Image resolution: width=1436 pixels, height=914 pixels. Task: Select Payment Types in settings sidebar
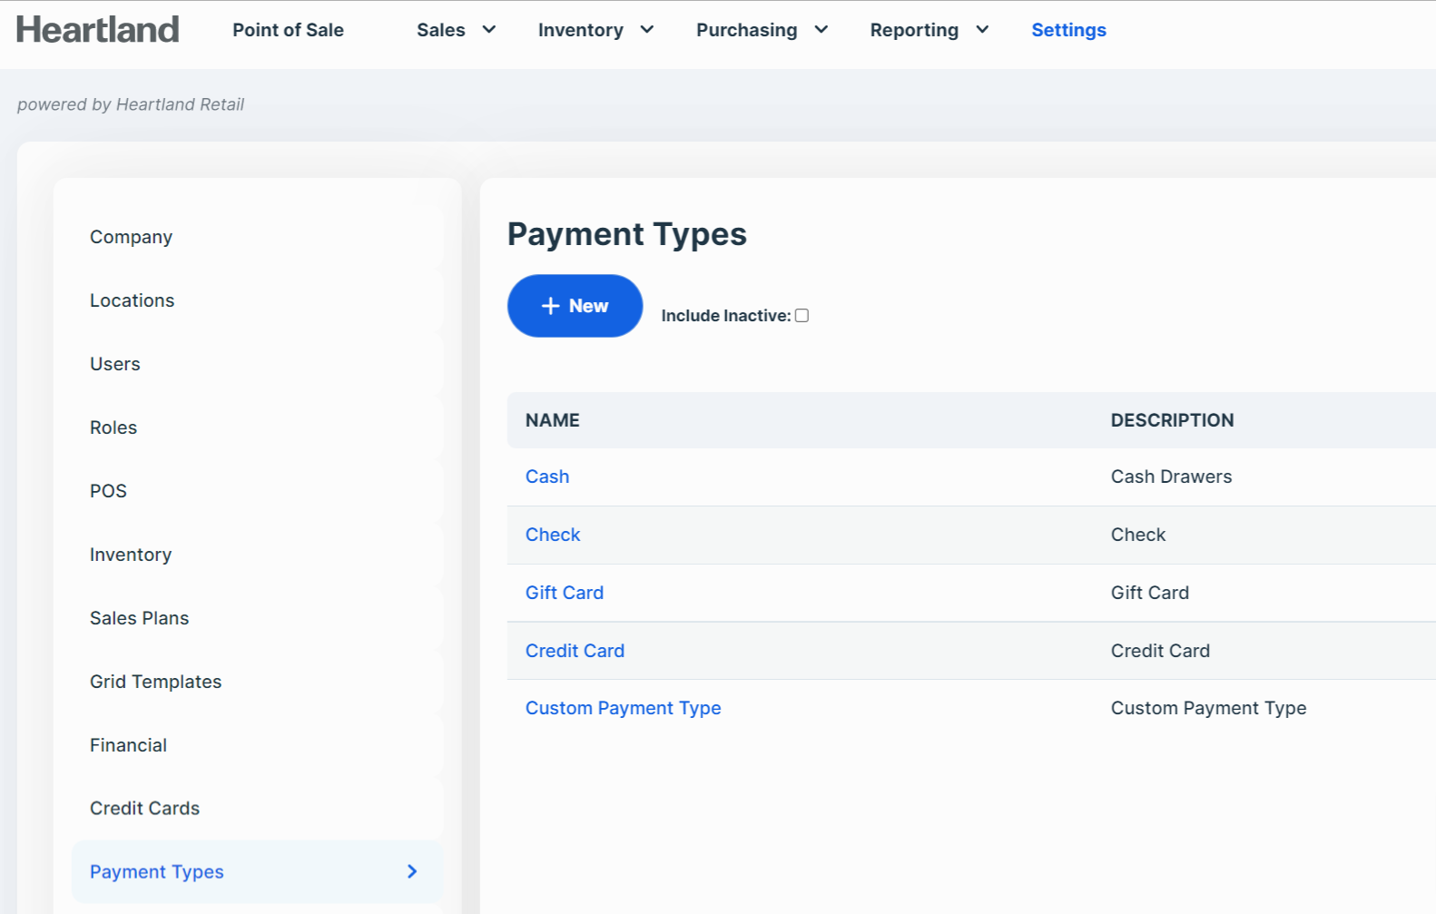click(257, 871)
